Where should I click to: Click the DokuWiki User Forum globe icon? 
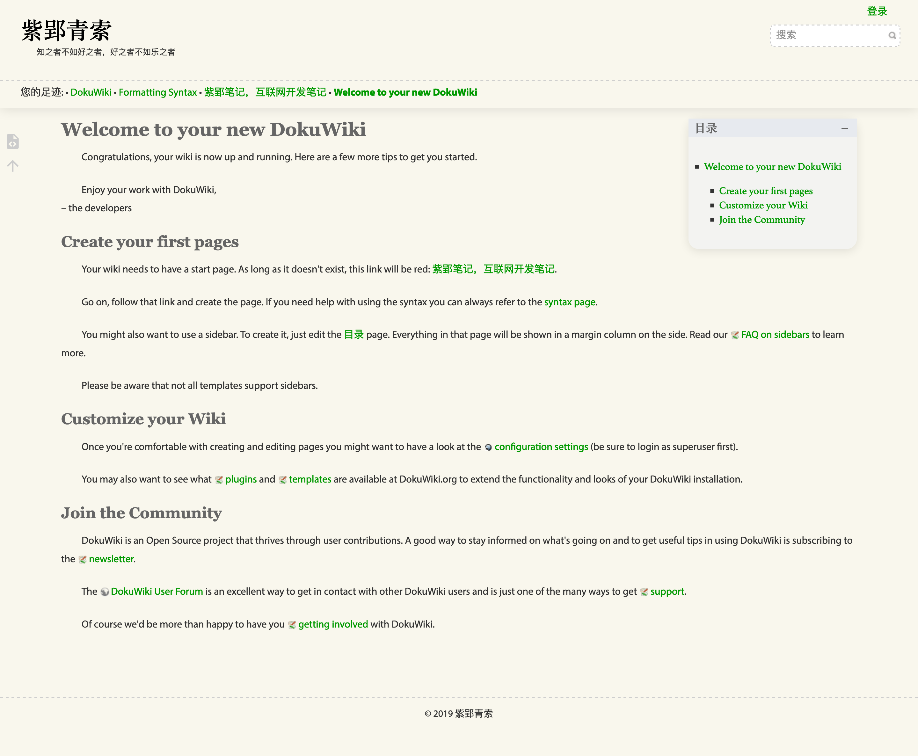pyautogui.click(x=105, y=592)
